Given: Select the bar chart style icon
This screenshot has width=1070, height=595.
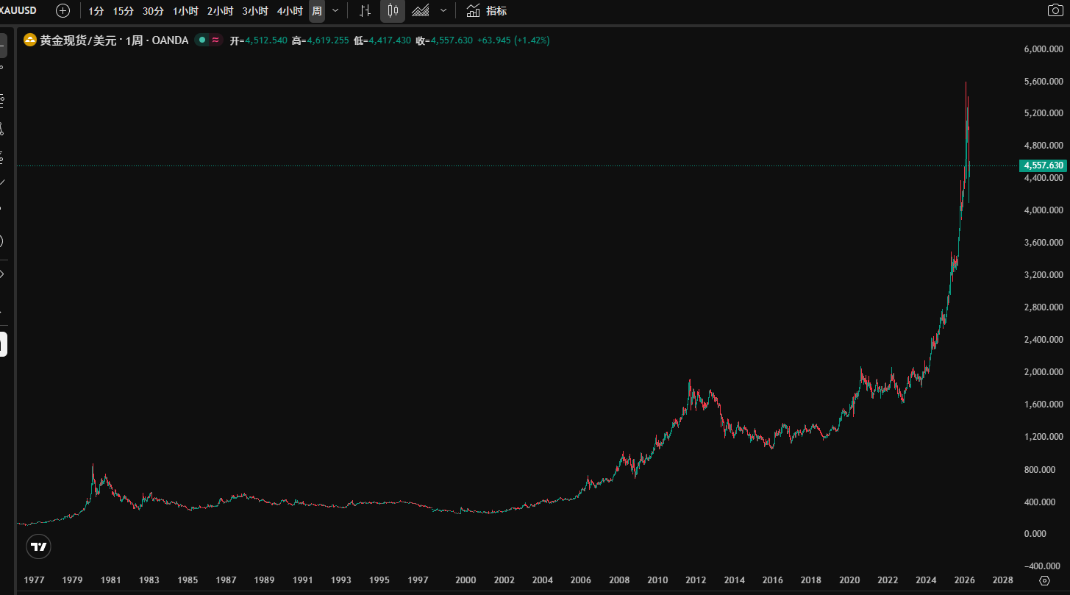Looking at the screenshot, I should click(365, 11).
